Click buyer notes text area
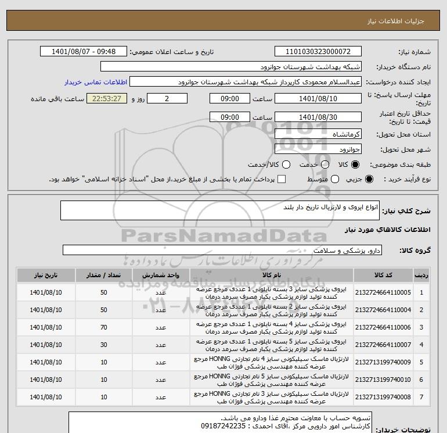Image resolution: width=447 pixels, height=433 pixels. pos(220,422)
